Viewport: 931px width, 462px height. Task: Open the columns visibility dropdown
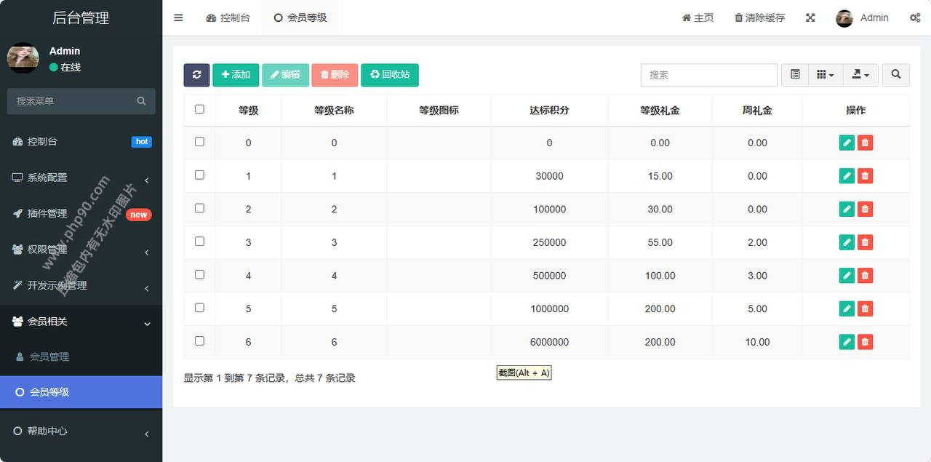point(825,75)
